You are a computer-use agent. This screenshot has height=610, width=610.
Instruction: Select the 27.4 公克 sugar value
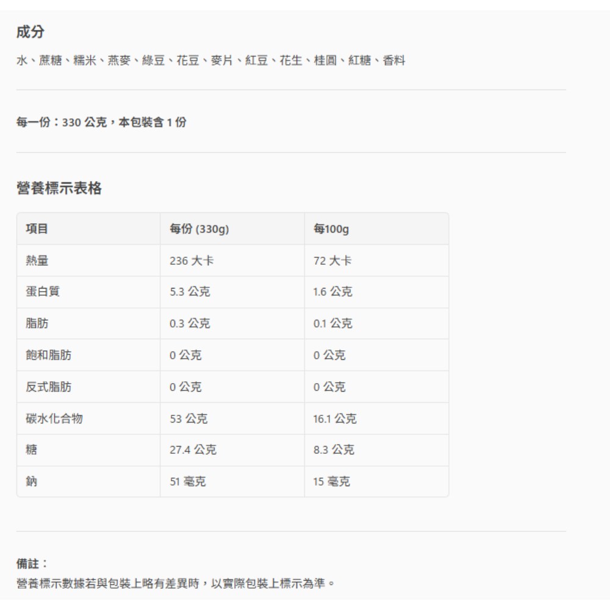tap(192, 450)
